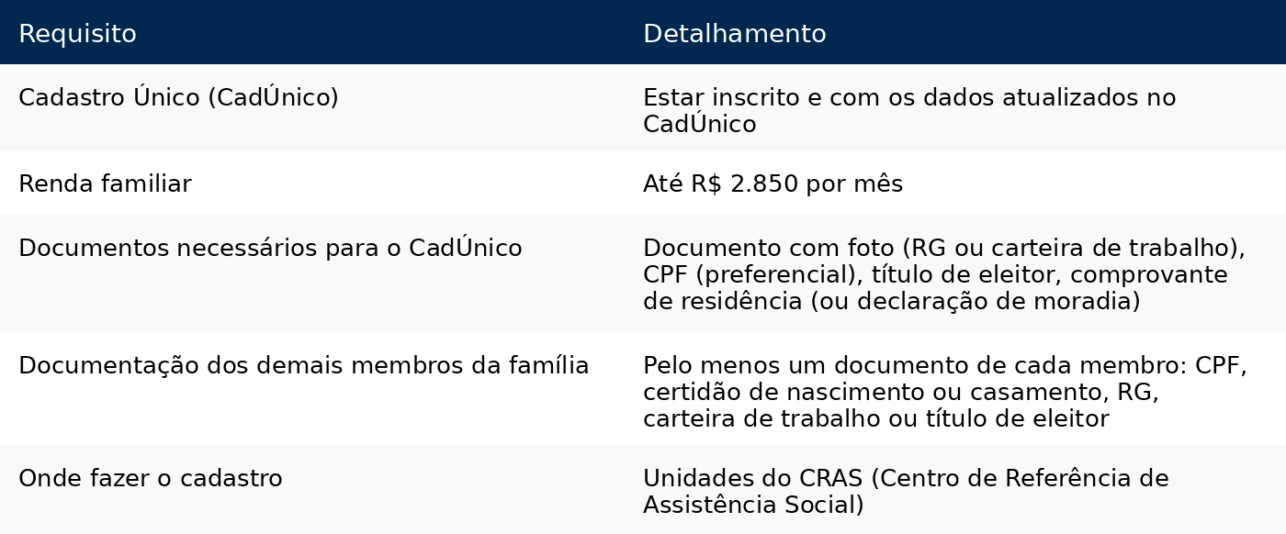Select Documentação dos demais membros da família
This screenshot has height=534, width=1286.
tap(304, 366)
